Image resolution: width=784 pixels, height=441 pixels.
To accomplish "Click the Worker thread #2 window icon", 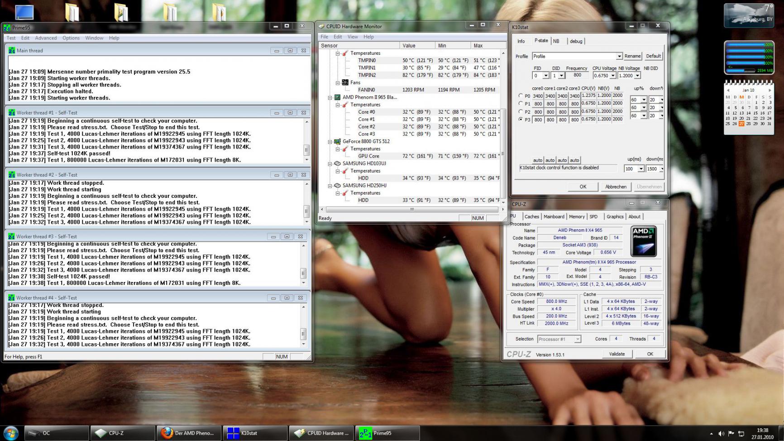I will (12, 175).
